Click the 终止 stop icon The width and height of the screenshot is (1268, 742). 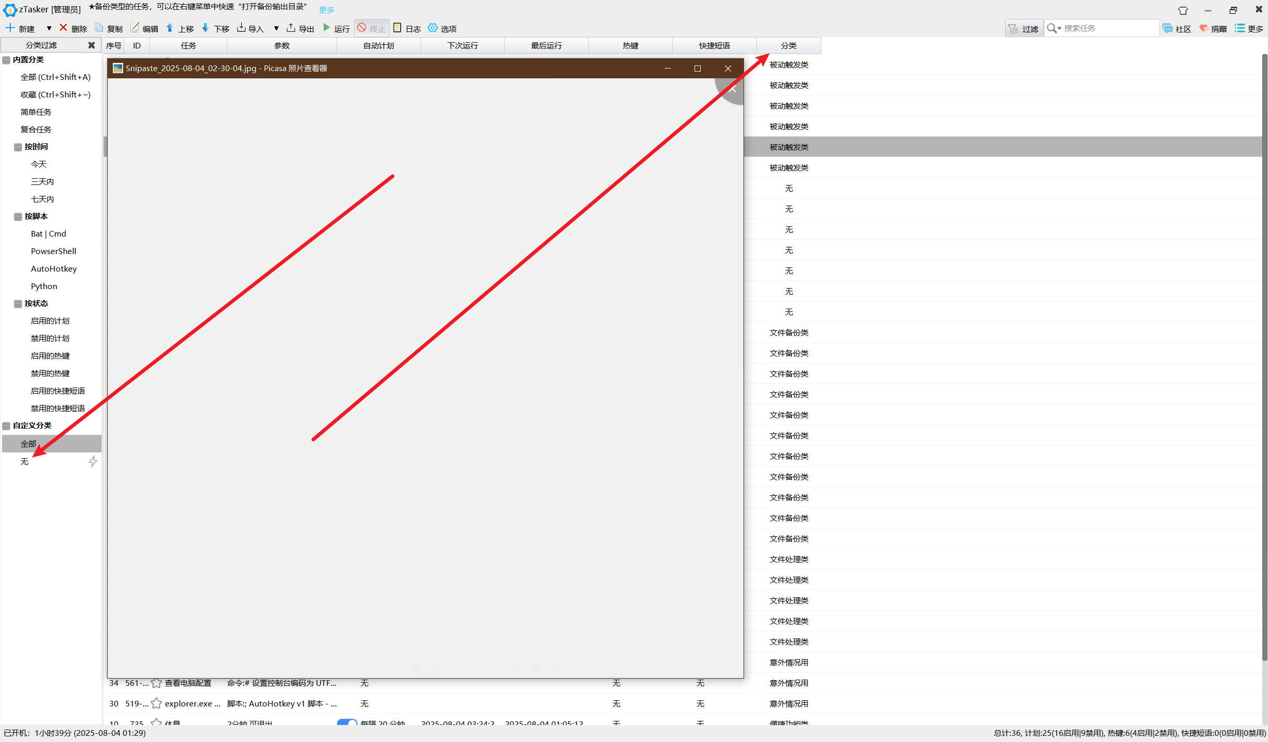point(362,28)
